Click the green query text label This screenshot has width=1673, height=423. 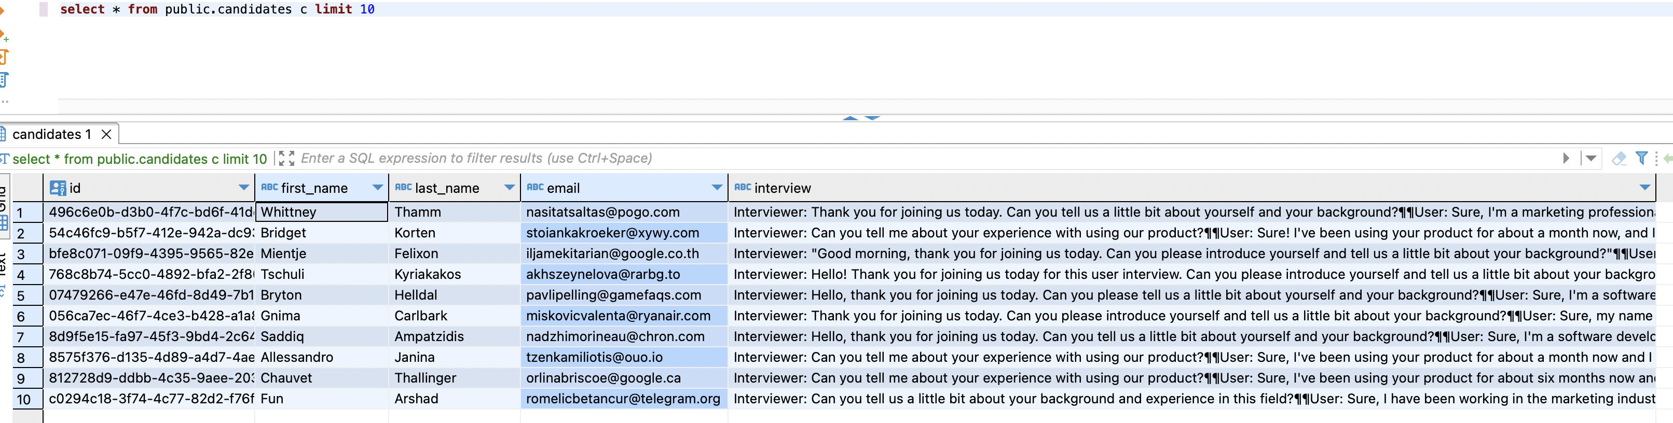[140, 159]
